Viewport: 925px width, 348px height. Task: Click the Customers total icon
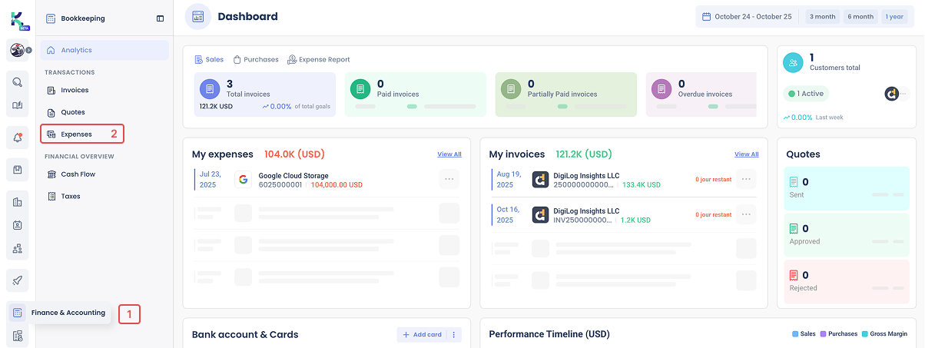click(794, 62)
